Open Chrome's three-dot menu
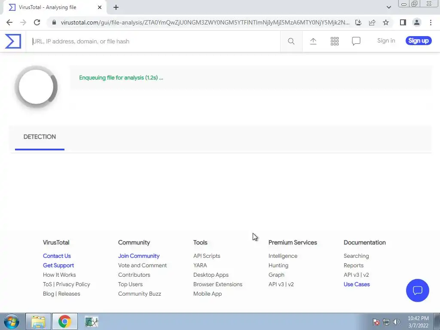 point(431,22)
